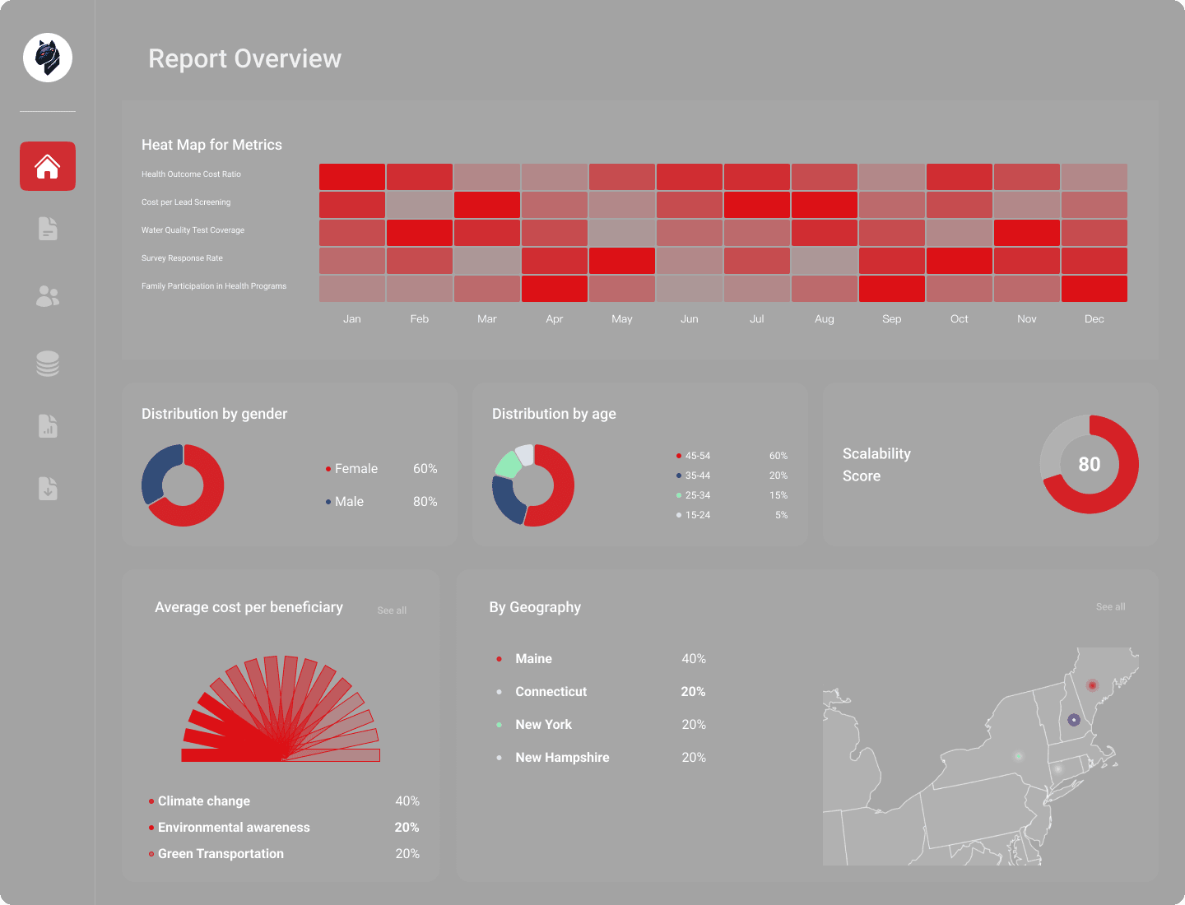Click the Scalability Score donut showing 80
Image resolution: width=1185 pixels, height=905 pixels.
1090,465
